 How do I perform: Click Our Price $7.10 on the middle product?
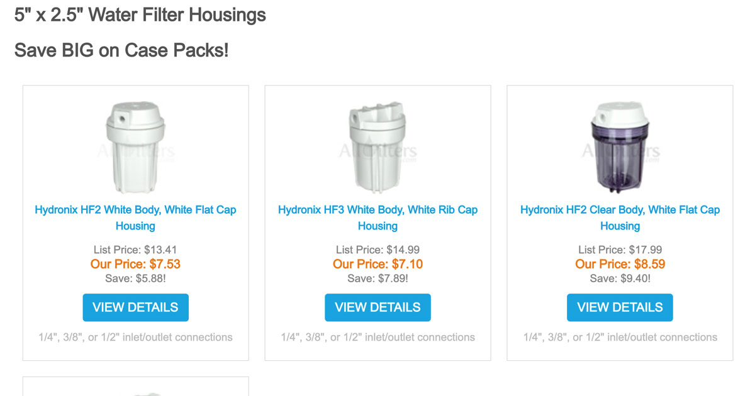(x=377, y=264)
